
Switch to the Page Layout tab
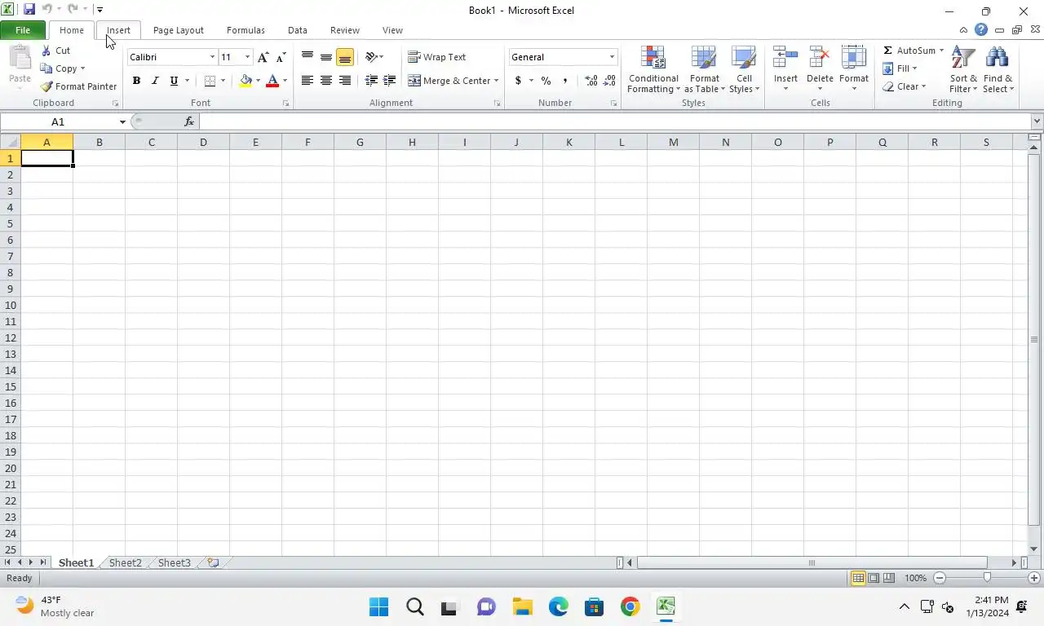tap(179, 30)
